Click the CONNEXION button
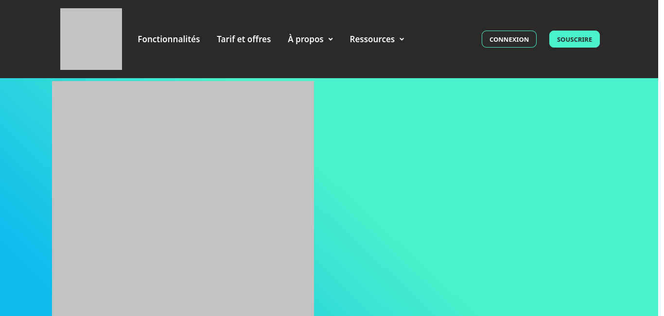664x316 pixels. click(x=509, y=39)
